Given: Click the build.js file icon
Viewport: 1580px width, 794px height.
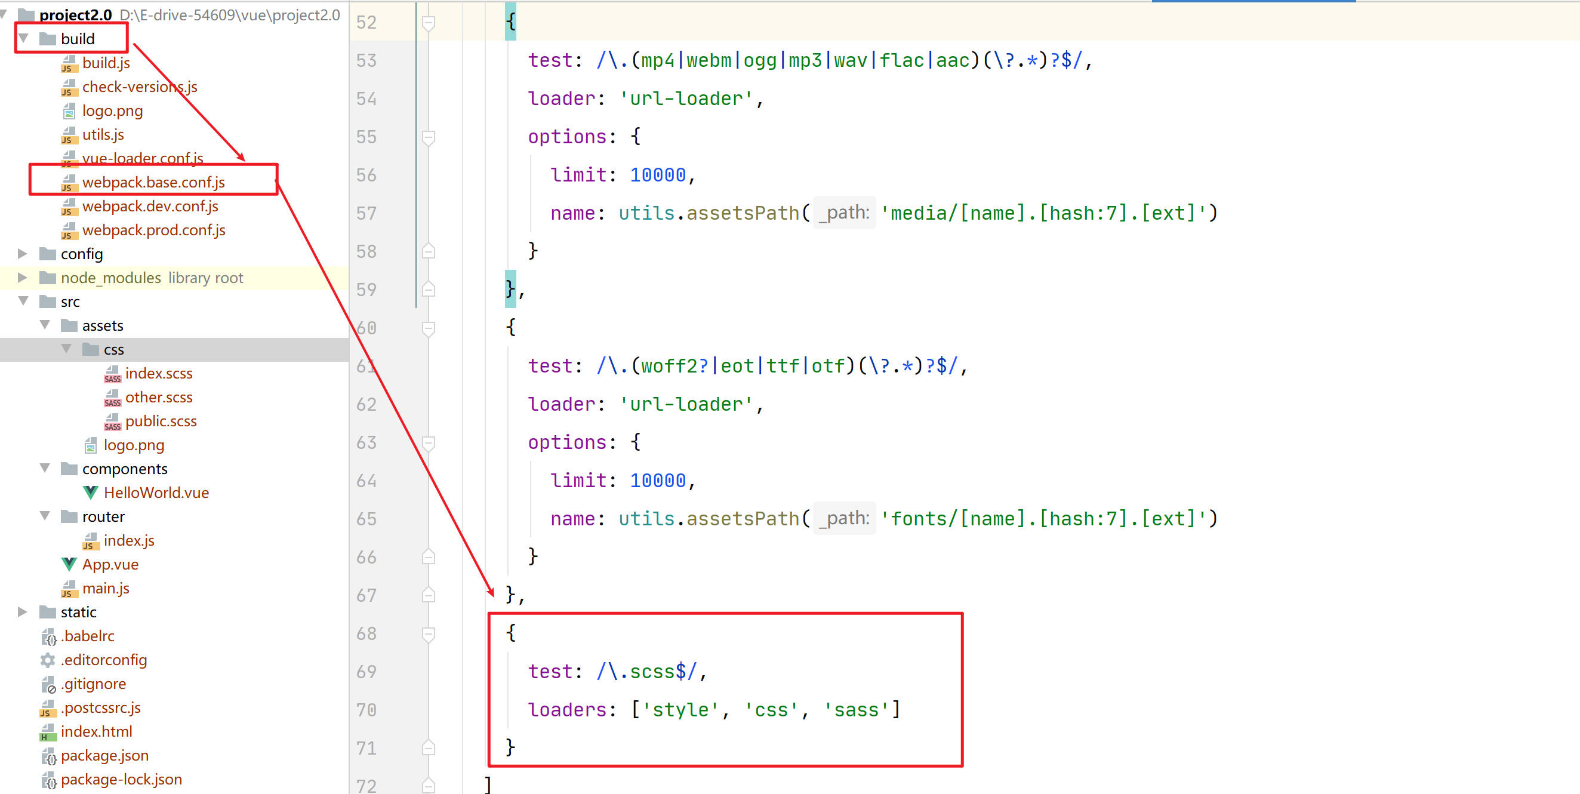Looking at the screenshot, I should click(69, 63).
